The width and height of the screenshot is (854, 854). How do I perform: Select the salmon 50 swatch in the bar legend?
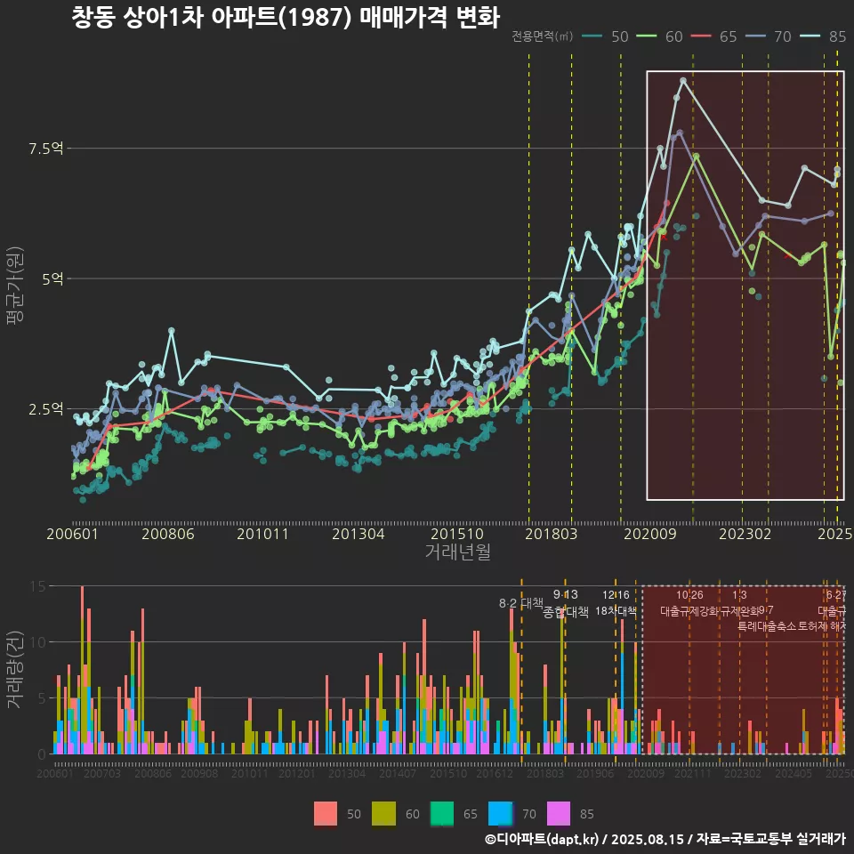[326, 814]
